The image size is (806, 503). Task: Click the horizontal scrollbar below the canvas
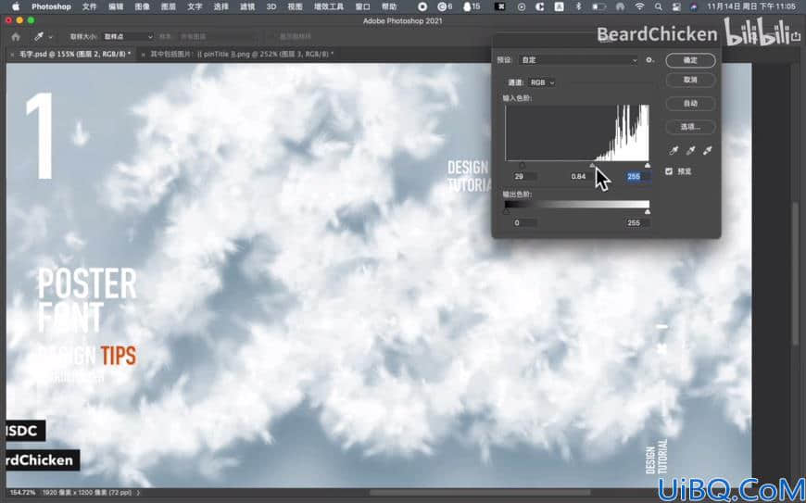(x=481, y=493)
